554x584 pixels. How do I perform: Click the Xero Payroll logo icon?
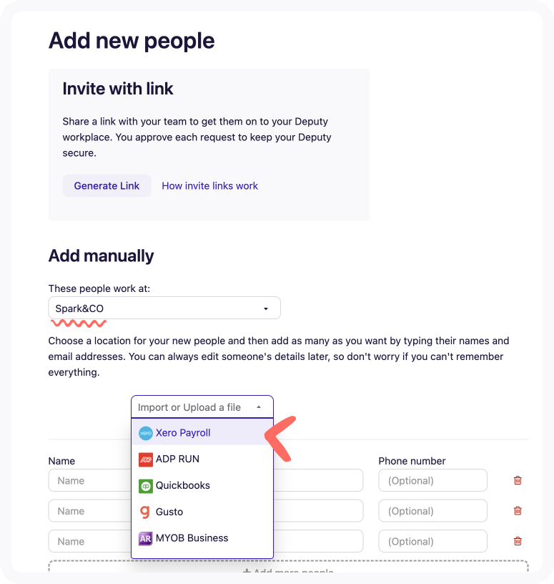145,433
